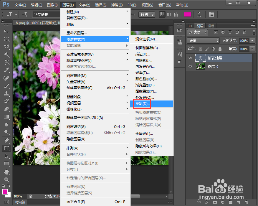Toggle text orientation in options bar
Viewport: 258px width, 206px height.
coord(25,14)
